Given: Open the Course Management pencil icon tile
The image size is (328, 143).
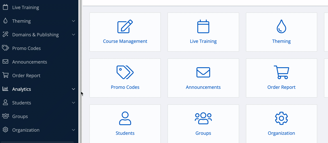Looking at the screenshot, I should [125, 26].
